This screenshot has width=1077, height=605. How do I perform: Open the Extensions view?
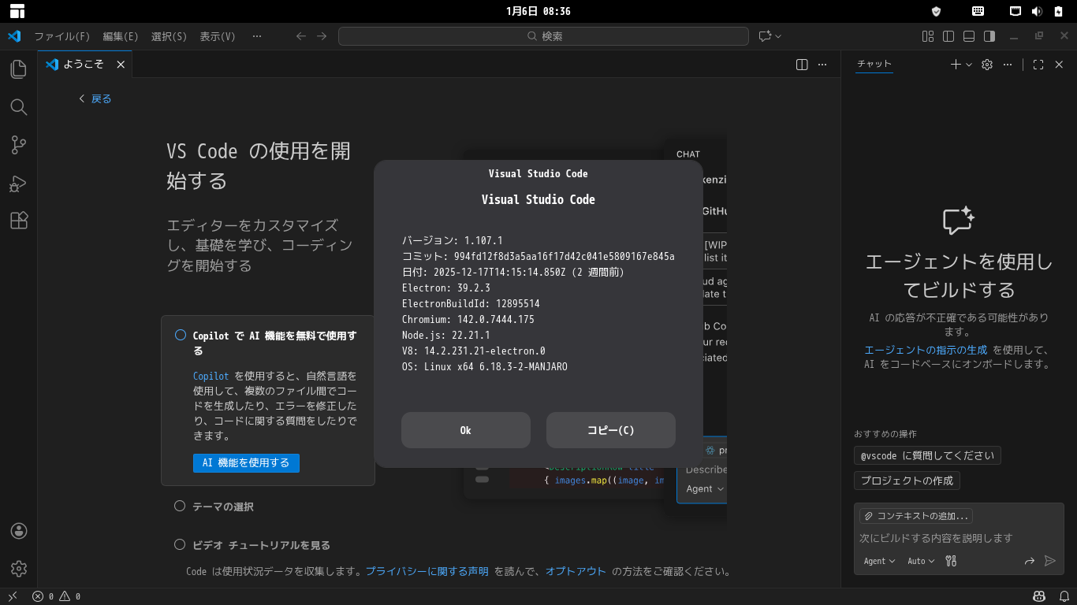pos(19,221)
